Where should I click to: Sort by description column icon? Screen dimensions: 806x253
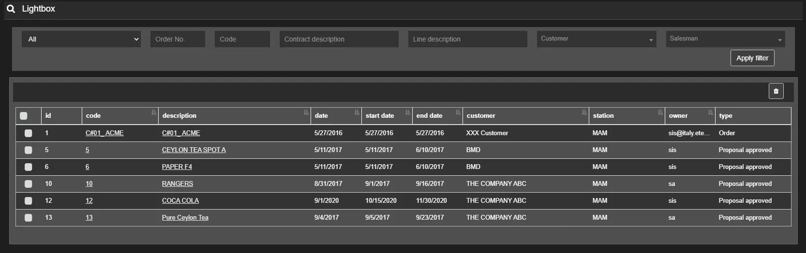click(306, 112)
